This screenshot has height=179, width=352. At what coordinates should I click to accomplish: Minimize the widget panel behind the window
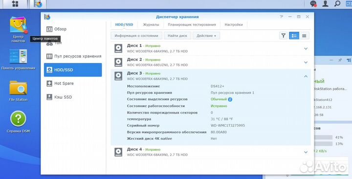[331, 60]
